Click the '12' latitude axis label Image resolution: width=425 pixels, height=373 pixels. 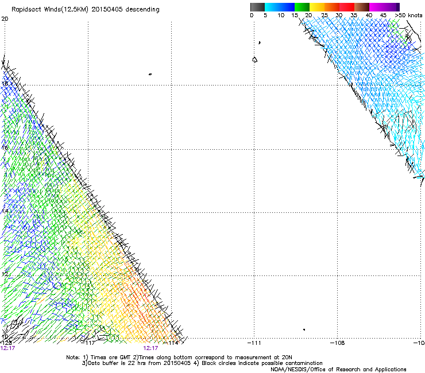[5, 274]
